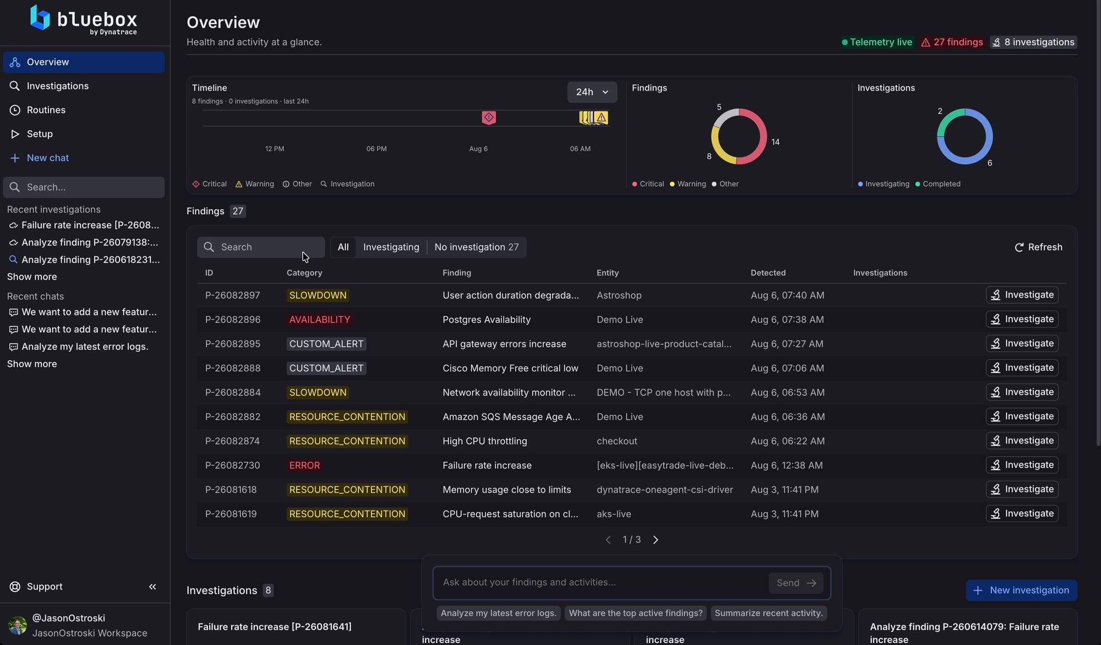Click the New investigation button

click(x=1021, y=590)
